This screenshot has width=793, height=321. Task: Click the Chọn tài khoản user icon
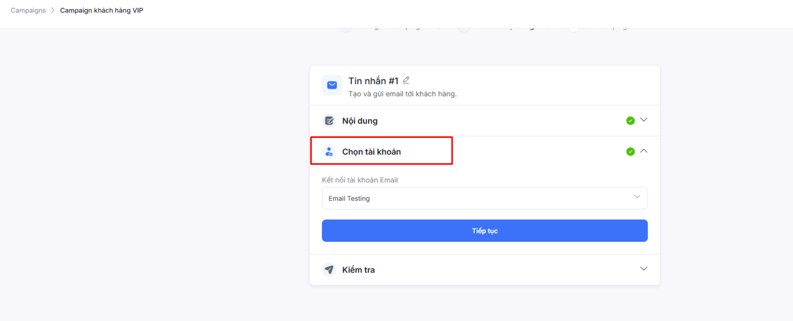click(329, 152)
